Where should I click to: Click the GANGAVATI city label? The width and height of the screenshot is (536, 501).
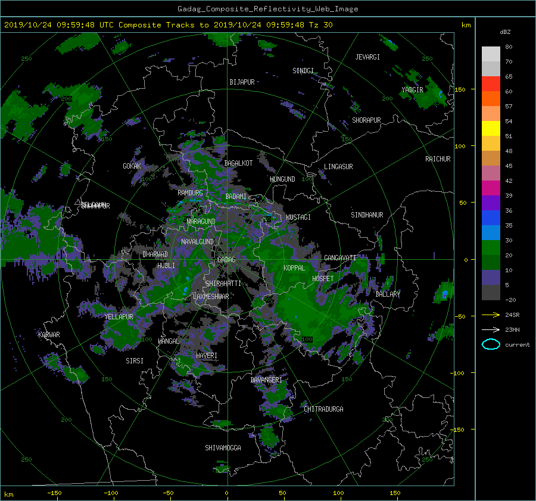340,258
